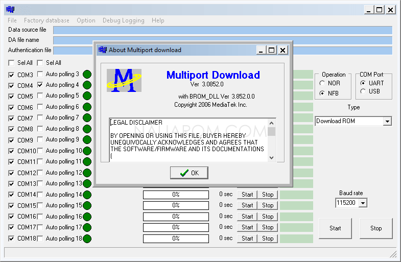Click the COM8 green status indicator
401x262 pixels.
coord(87,129)
